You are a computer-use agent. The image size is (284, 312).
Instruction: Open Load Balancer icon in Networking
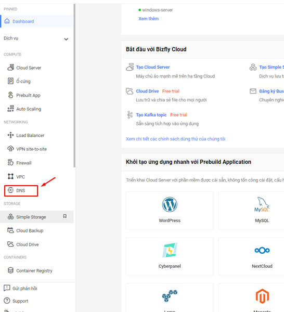click(10, 135)
